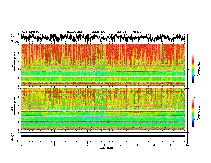Click the ch.1 spectrogram panel

(103, 65)
